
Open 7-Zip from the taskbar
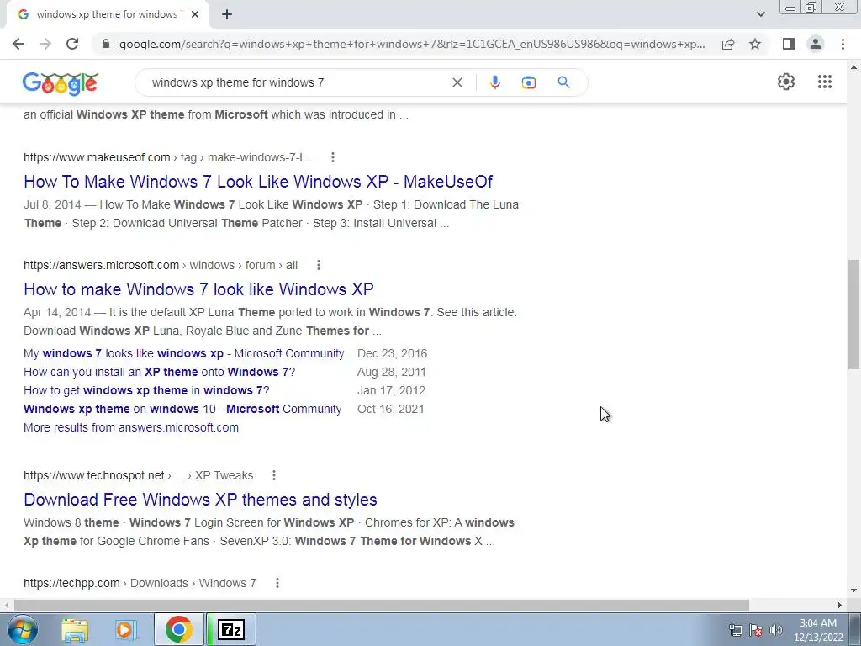[x=231, y=629]
